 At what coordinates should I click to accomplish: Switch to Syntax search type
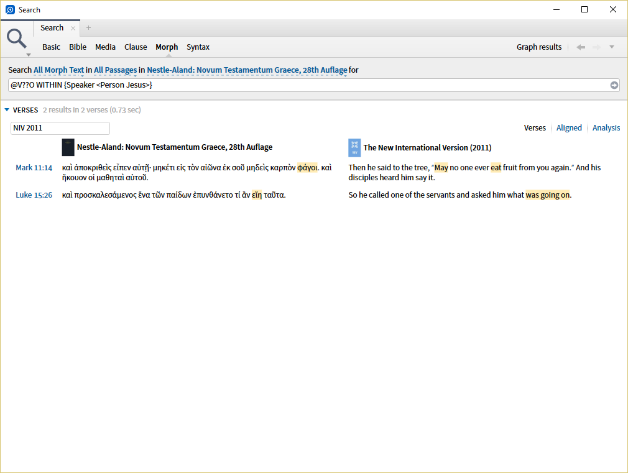click(x=198, y=47)
